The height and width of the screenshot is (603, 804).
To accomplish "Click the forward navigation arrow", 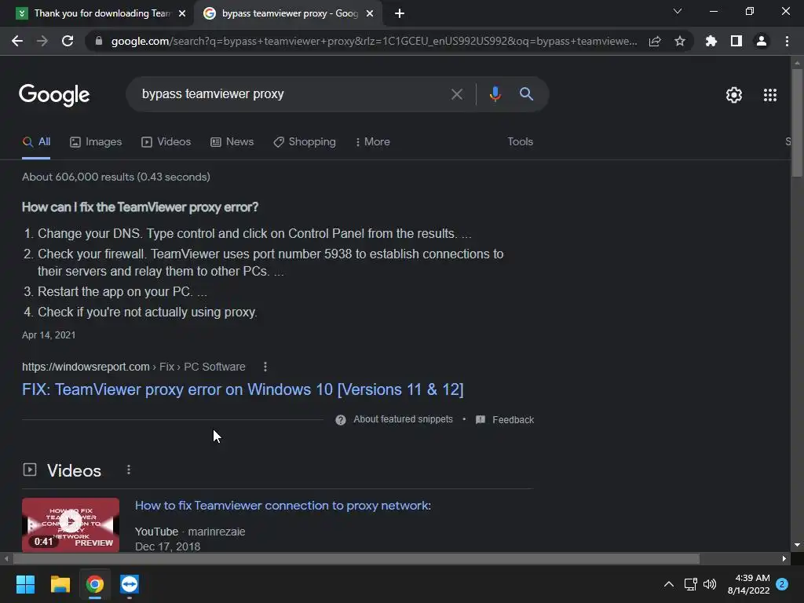I will click(42, 41).
